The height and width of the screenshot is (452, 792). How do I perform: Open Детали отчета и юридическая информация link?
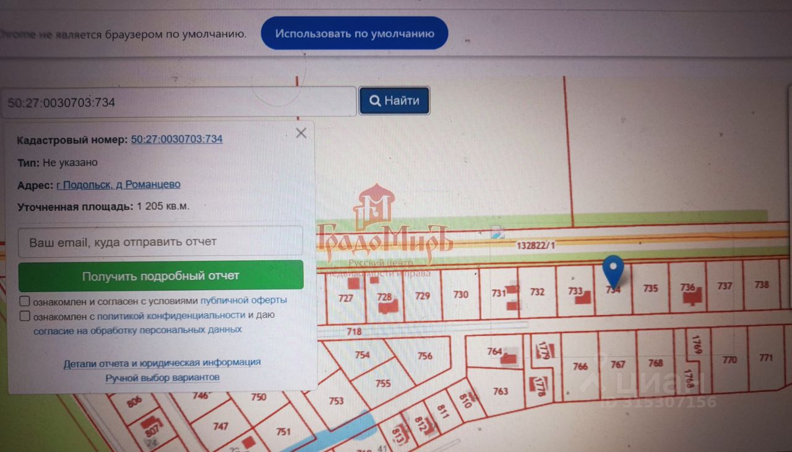coord(162,363)
